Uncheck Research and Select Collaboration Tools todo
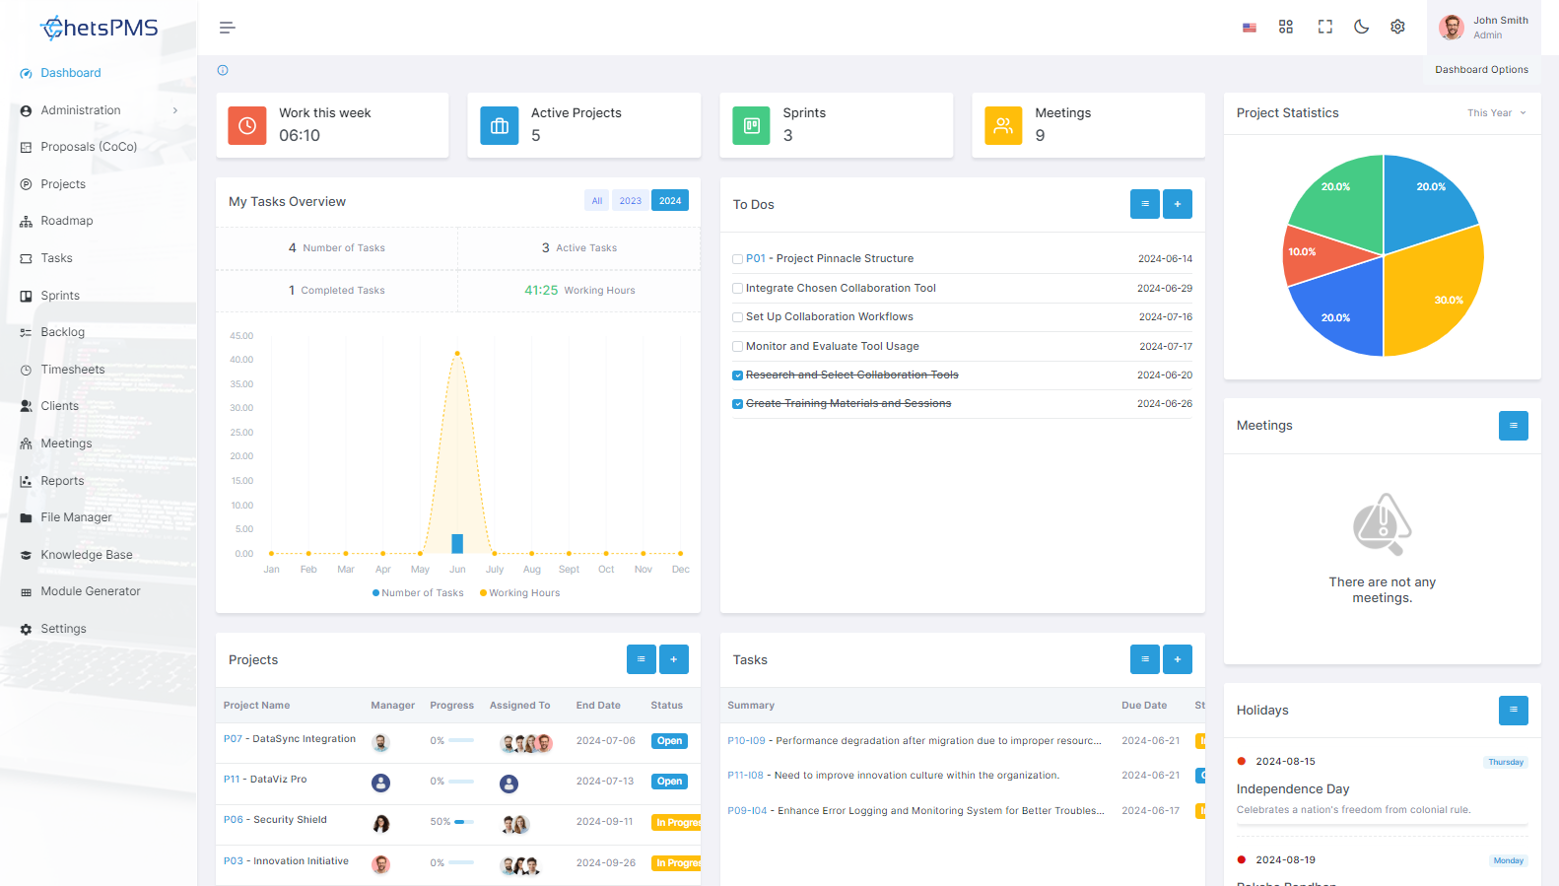The width and height of the screenshot is (1559, 886). pos(737,375)
